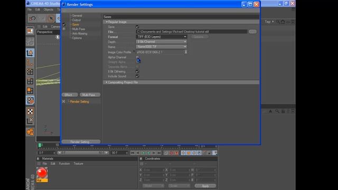Click the Render Setting button at the bottom
Screen dimensions: 338x190
81,142
